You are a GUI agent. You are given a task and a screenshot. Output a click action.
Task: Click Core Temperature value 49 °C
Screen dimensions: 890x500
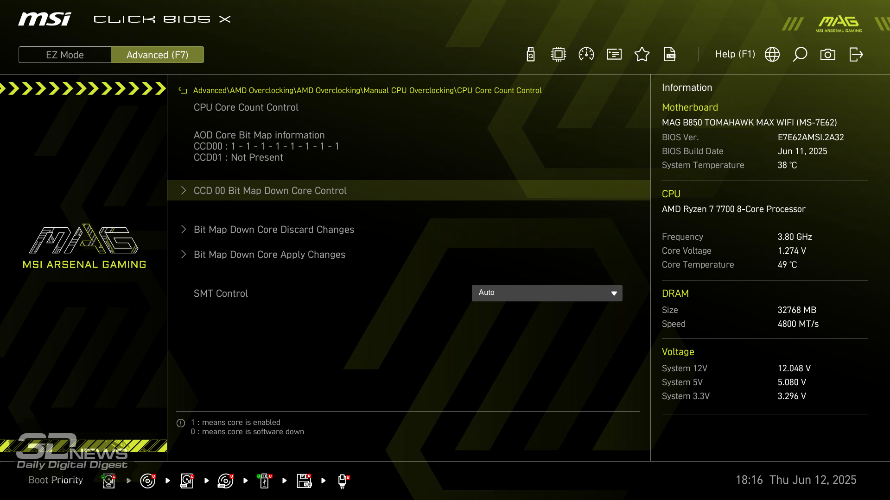click(787, 265)
